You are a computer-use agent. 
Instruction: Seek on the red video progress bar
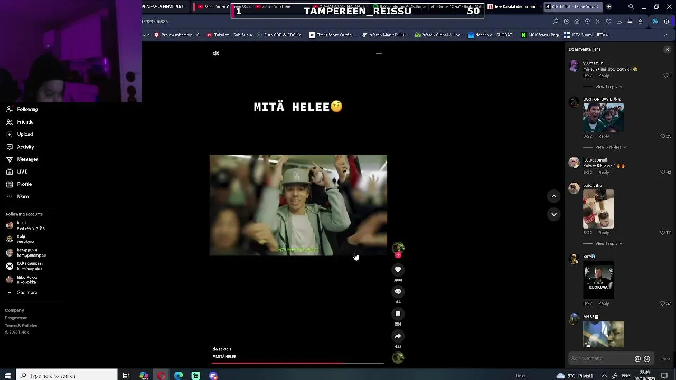tap(298, 363)
